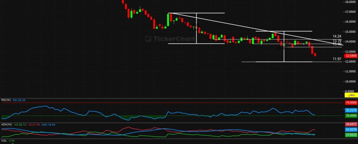The image size is (358, 144).
Task: Click the 17.0000 price axis label
Action: pyautogui.click(x=350, y=12)
